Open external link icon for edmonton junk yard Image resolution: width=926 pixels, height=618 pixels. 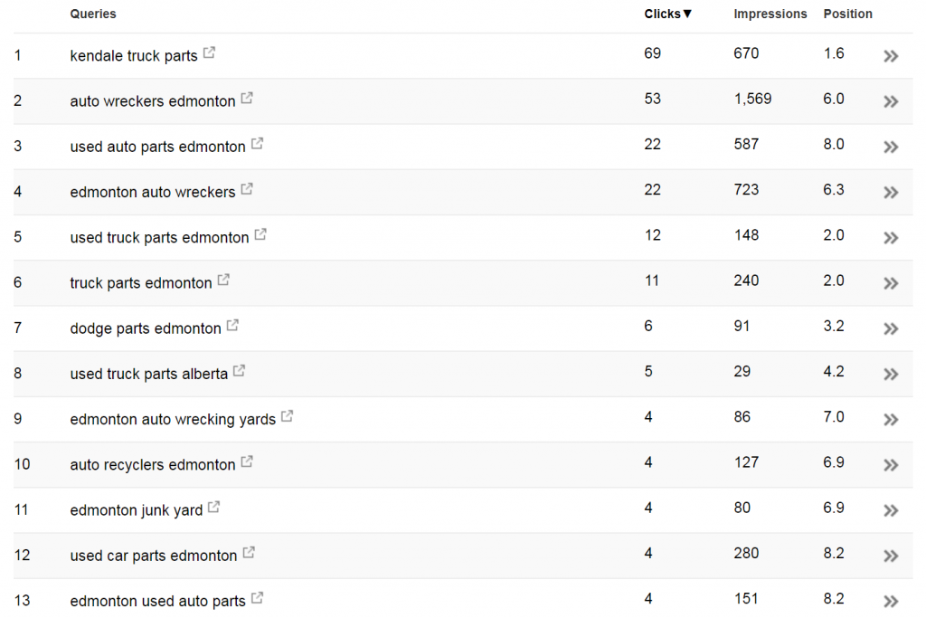click(213, 508)
